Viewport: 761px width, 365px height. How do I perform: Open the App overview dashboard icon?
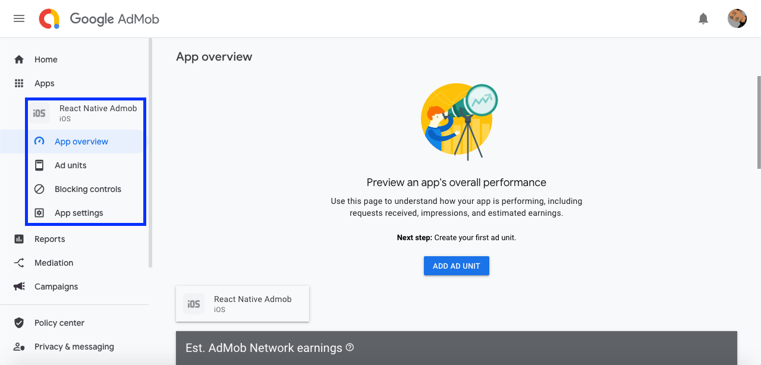click(x=39, y=141)
